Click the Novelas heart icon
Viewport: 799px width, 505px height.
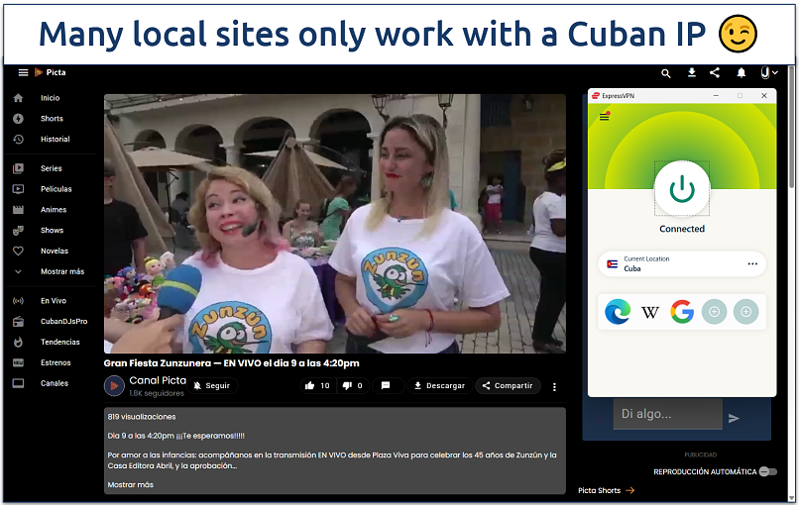pos(19,251)
